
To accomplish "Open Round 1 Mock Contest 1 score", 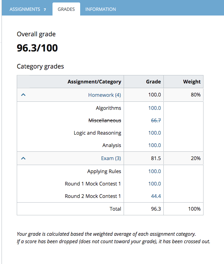I will 154,183.
